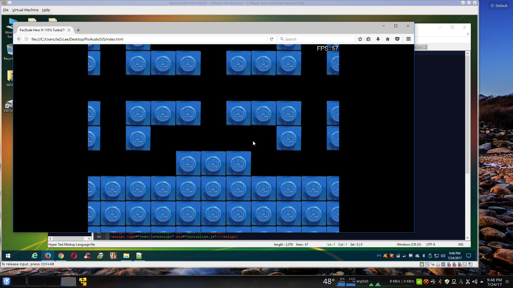This screenshot has height=288, width=513.
Task: Open VMware File menu
Action: (x=6, y=10)
